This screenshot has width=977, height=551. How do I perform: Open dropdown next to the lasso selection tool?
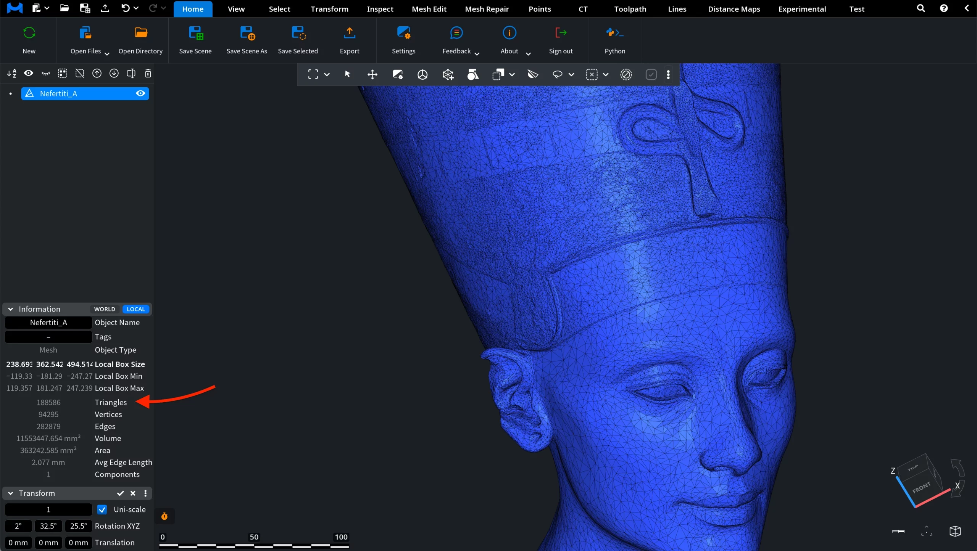(x=571, y=74)
